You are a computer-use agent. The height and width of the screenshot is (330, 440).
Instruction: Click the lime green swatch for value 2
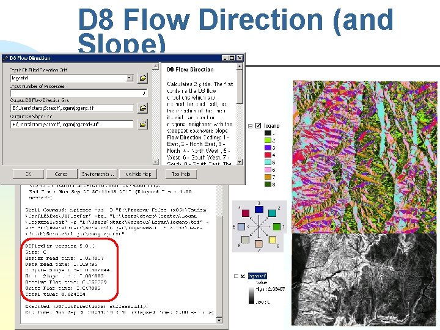pos(268,141)
